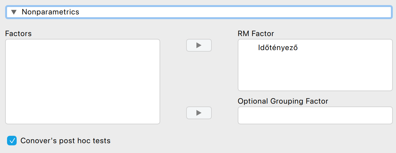Image resolution: width=396 pixels, height=153 pixels.
Task: Click the Nonparametrics section title text
Action: (x=50, y=12)
